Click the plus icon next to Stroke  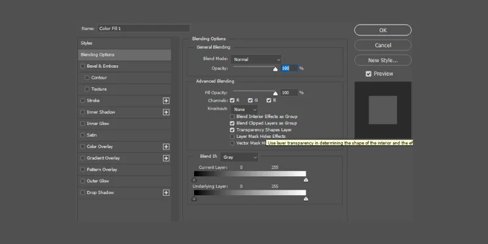pos(166,101)
